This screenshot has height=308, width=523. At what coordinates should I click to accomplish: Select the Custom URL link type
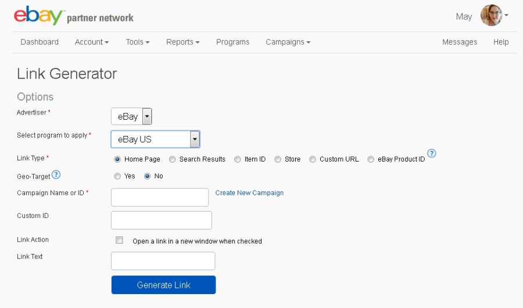[x=313, y=159]
